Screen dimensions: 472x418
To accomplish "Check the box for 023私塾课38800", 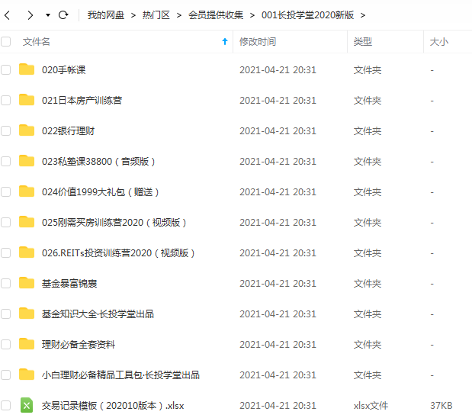I will click(x=6, y=162).
